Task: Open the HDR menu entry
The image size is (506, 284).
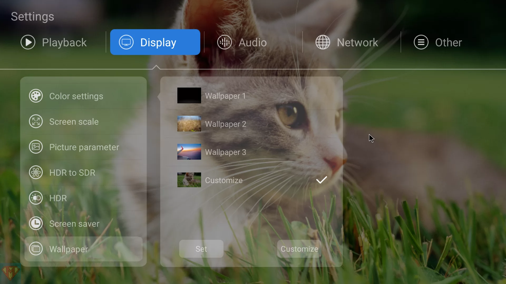Action: click(84, 198)
